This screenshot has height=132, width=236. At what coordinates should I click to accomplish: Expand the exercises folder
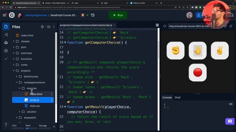(14, 53)
